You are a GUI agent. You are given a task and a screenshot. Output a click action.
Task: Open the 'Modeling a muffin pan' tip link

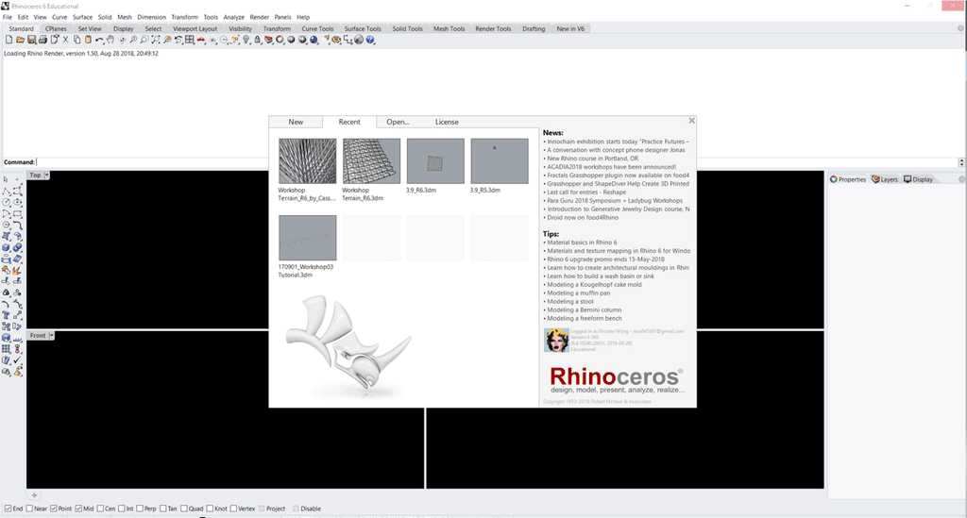579,293
